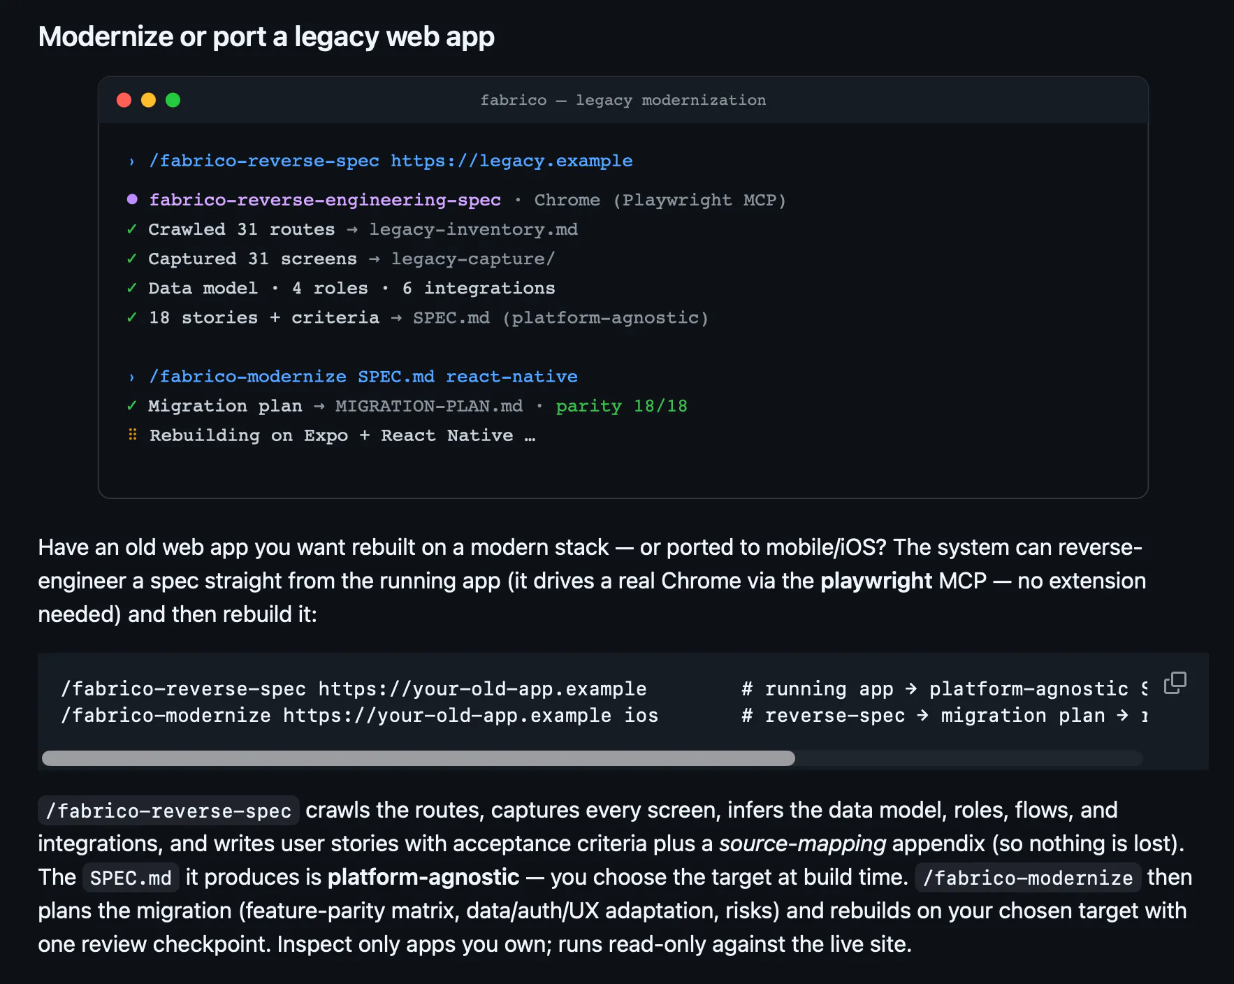Click the terminal title fabrico — legacy modernization
The height and width of the screenshot is (984, 1234).
tap(623, 100)
